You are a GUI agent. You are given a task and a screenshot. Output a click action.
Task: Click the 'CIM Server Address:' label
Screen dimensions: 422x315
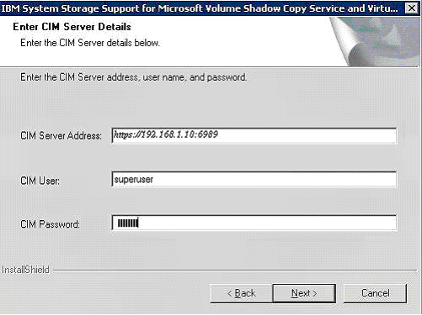61,136
